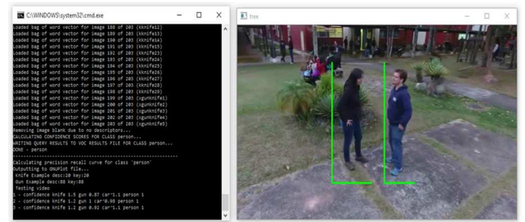Click 'Calculating precision recall curve' line
525x222 pixels.
[x=82, y=162]
